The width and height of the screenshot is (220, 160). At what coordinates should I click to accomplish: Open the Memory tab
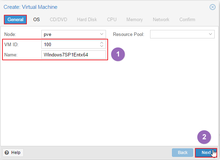pyautogui.click(x=135, y=19)
